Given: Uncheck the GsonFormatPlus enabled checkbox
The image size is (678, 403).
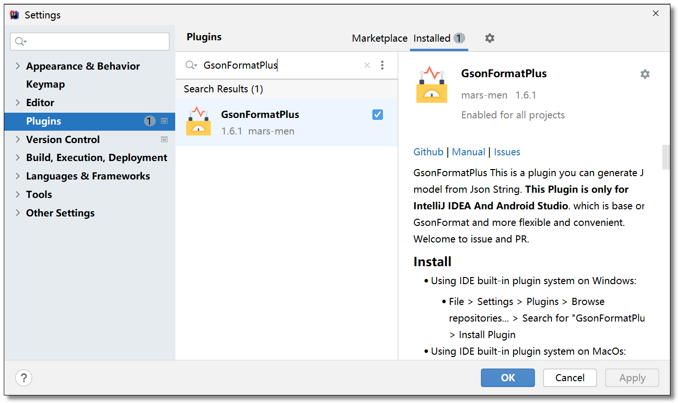Looking at the screenshot, I should (377, 115).
